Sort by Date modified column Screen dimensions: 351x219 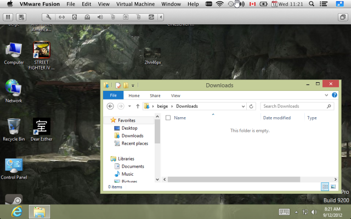point(277,118)
